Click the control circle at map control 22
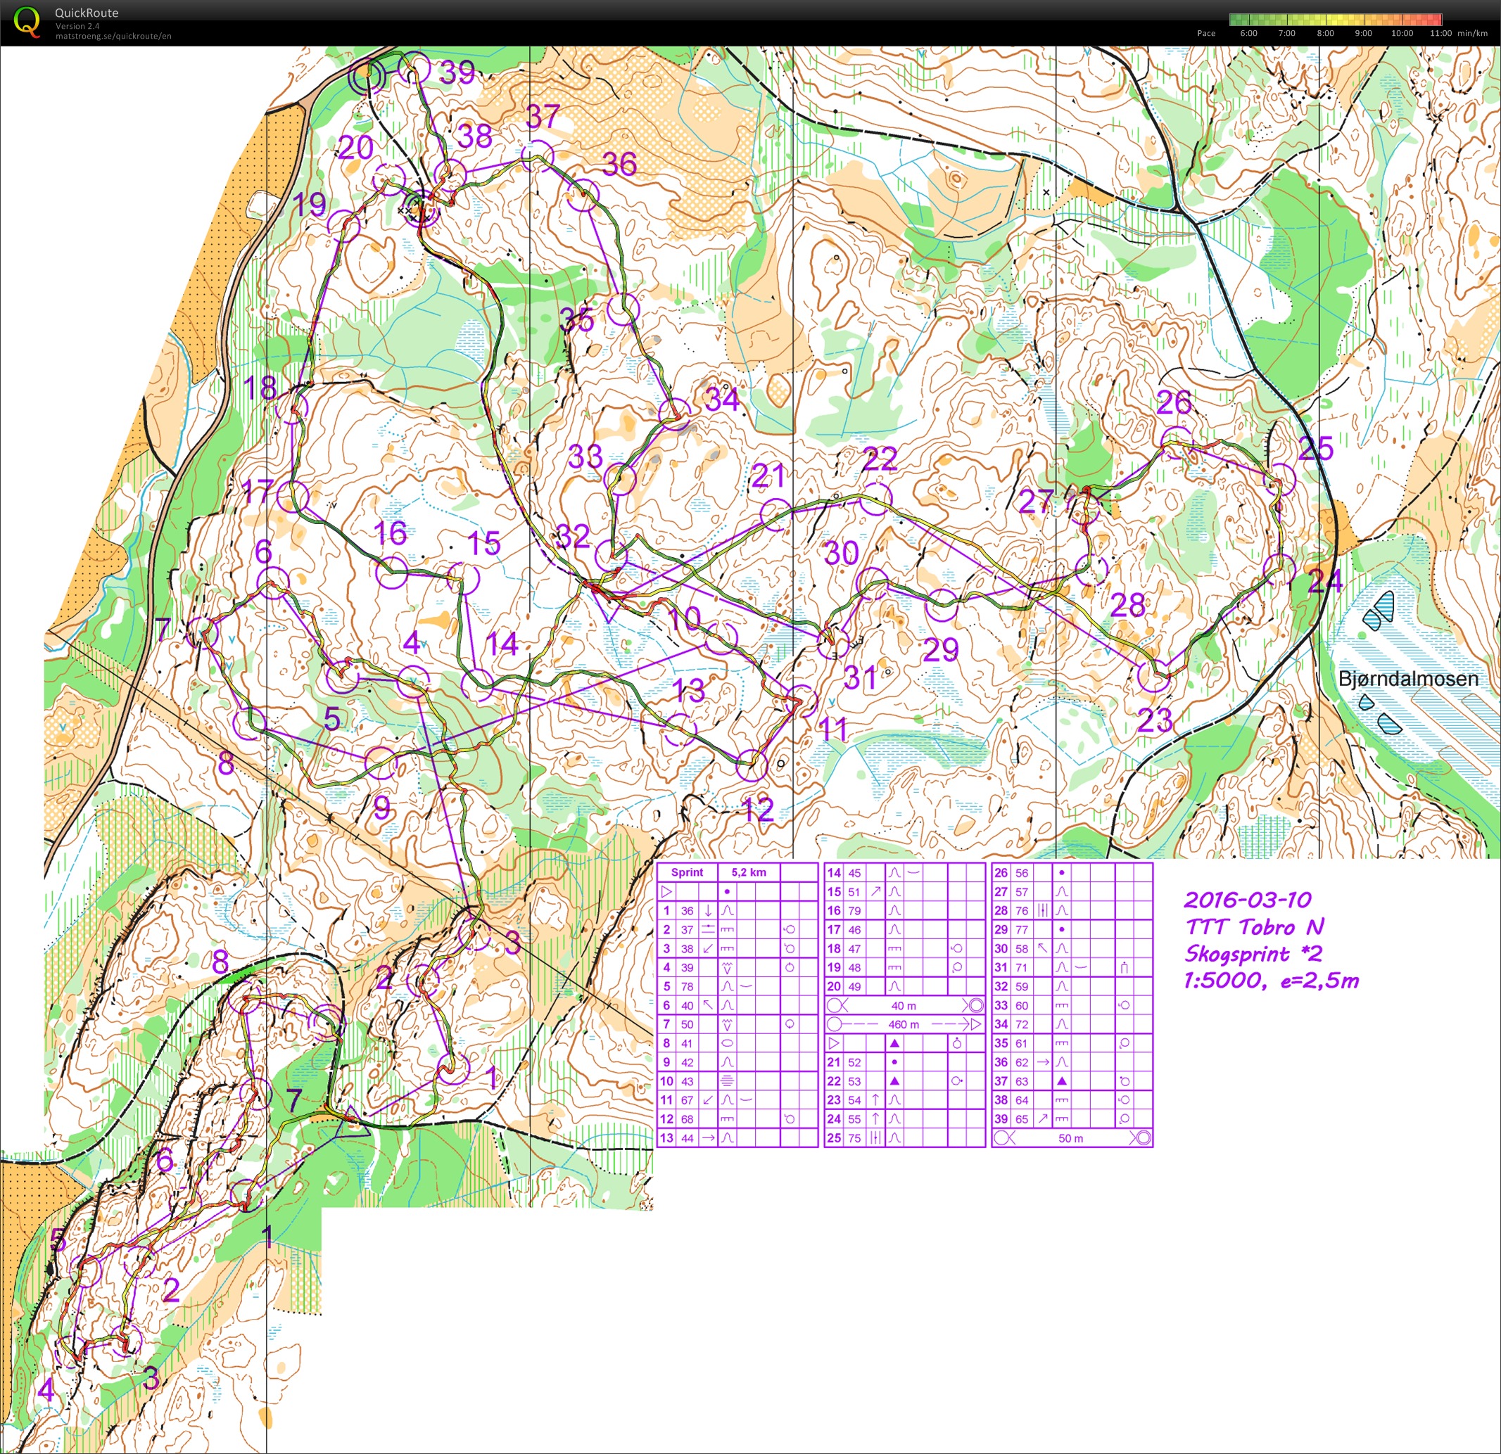The width and height of the screenshot is (1501, 1454). click(x=876, y=499)
